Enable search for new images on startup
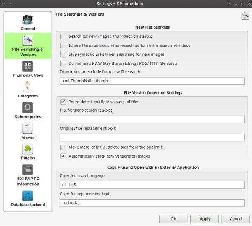 (63, 36)
